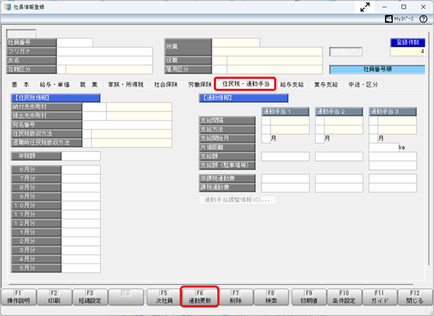Open My Space from the top-right icon
The width and height of the screenshot is (434, 316).
411,21
